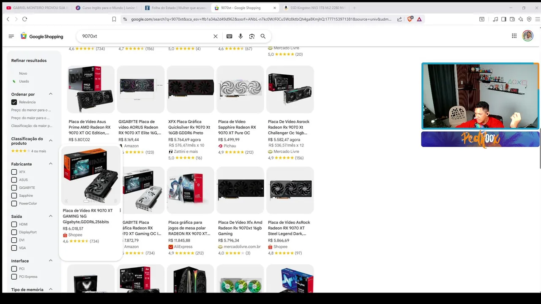This screenshot has width=541, height=304.
Task: Tick the DisplayPort output checkbox
Action: 14,232
